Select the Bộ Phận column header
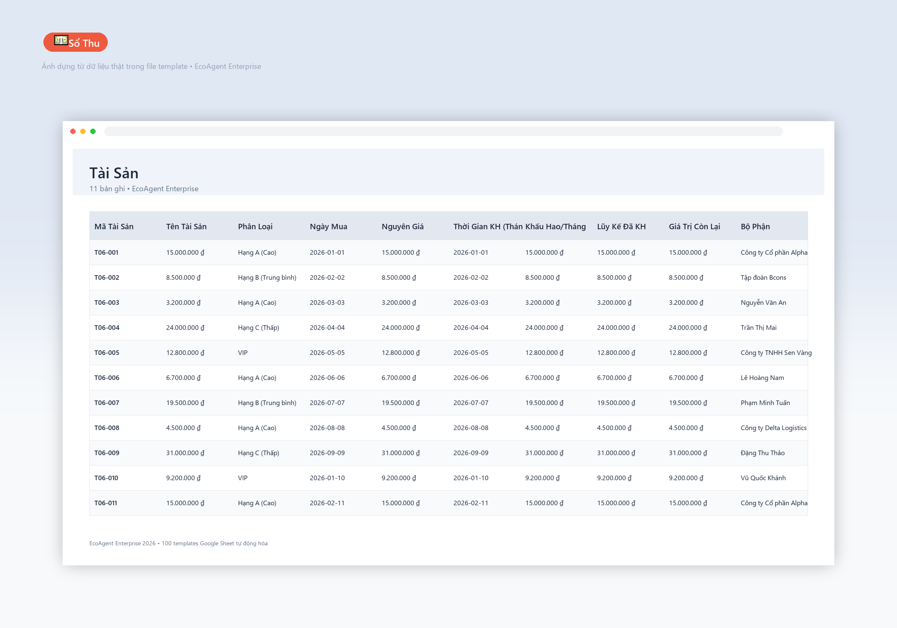 pyautogui.click(x=755, y=226)
